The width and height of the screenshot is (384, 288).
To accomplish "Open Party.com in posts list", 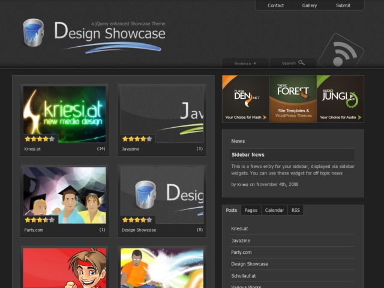I will point(241,252).
